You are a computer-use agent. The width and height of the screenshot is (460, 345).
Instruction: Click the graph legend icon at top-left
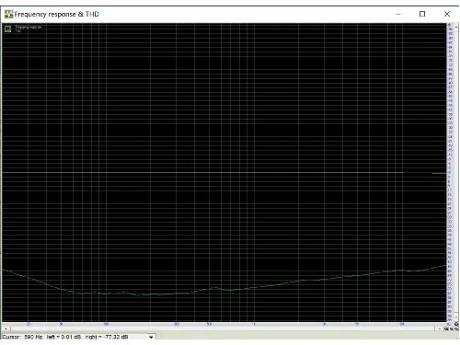tap(7, 29)
